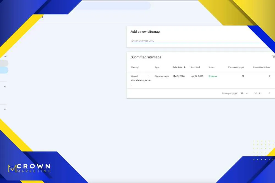Click the Sitemap column header

click(134, 67)
